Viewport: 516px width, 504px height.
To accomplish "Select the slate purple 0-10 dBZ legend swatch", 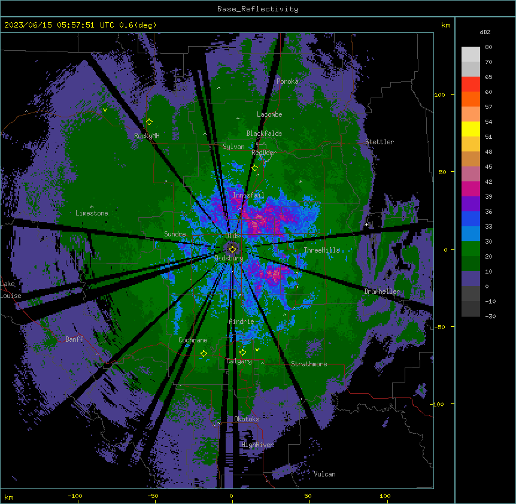I will (x=471, y=279).
